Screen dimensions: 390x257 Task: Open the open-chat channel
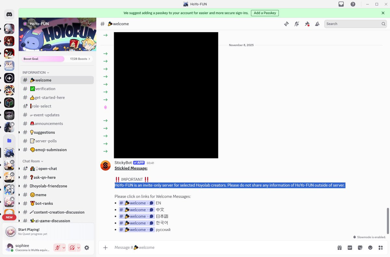(x=57, y=169)
